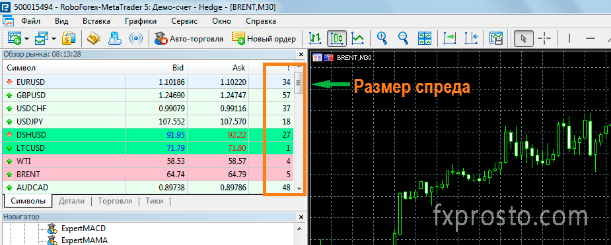Open the Вставка menu
Viewport: 611px width, 245px height.
click(96, 21)
